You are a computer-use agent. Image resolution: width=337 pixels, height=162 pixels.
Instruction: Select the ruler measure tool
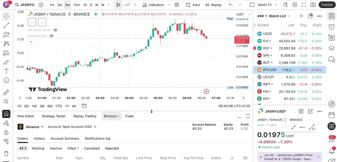[6, 92]
